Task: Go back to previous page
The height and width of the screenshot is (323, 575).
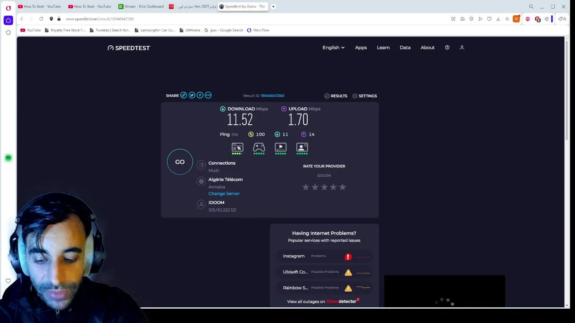Action: pyautogui.click(x=21, y=19)
